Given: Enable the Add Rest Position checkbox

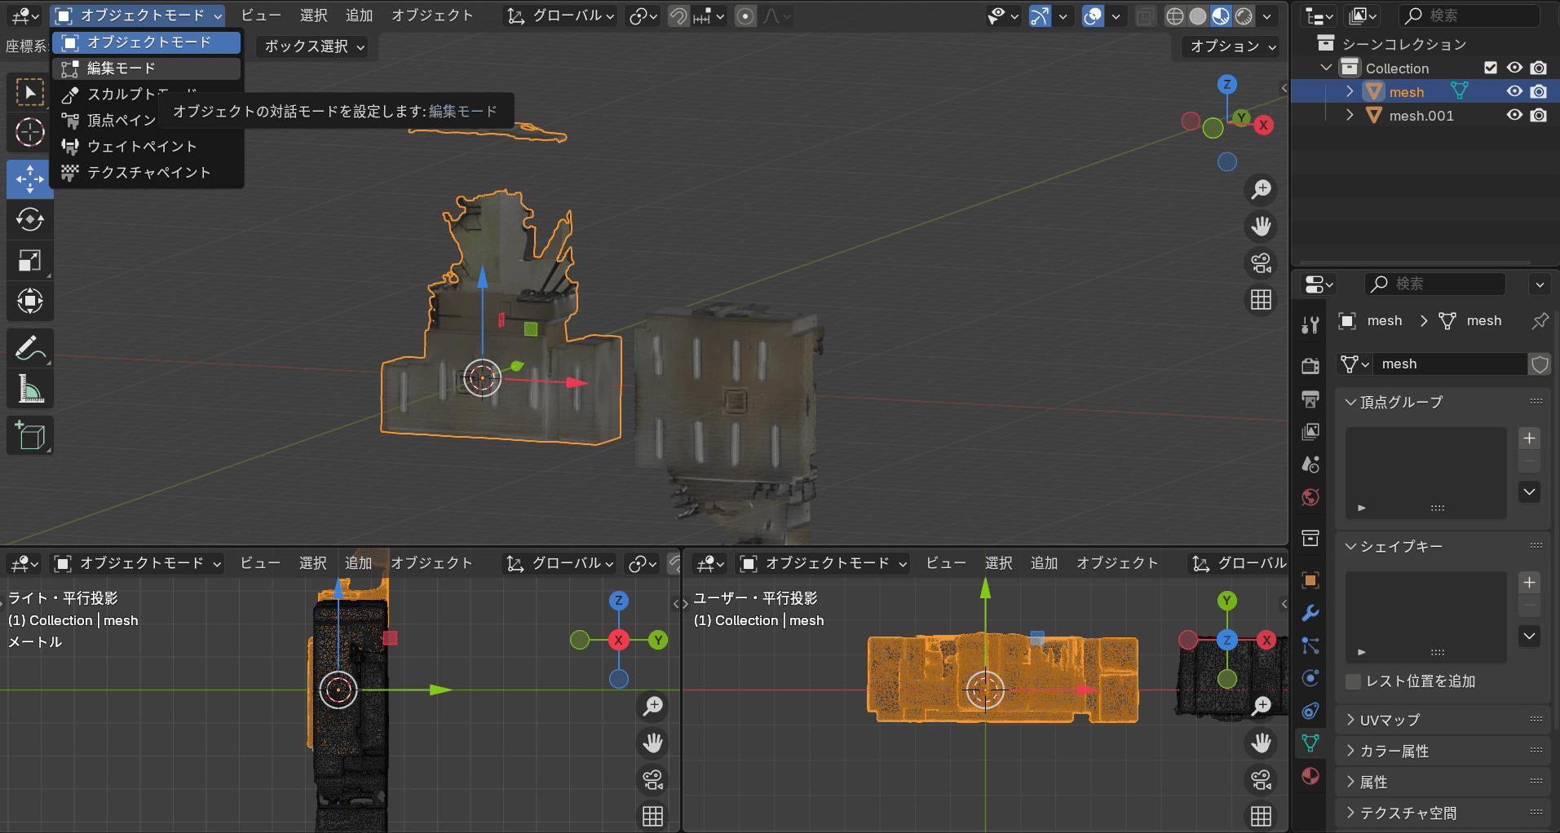Looking at the screenshot, I should click(1354, 681).
